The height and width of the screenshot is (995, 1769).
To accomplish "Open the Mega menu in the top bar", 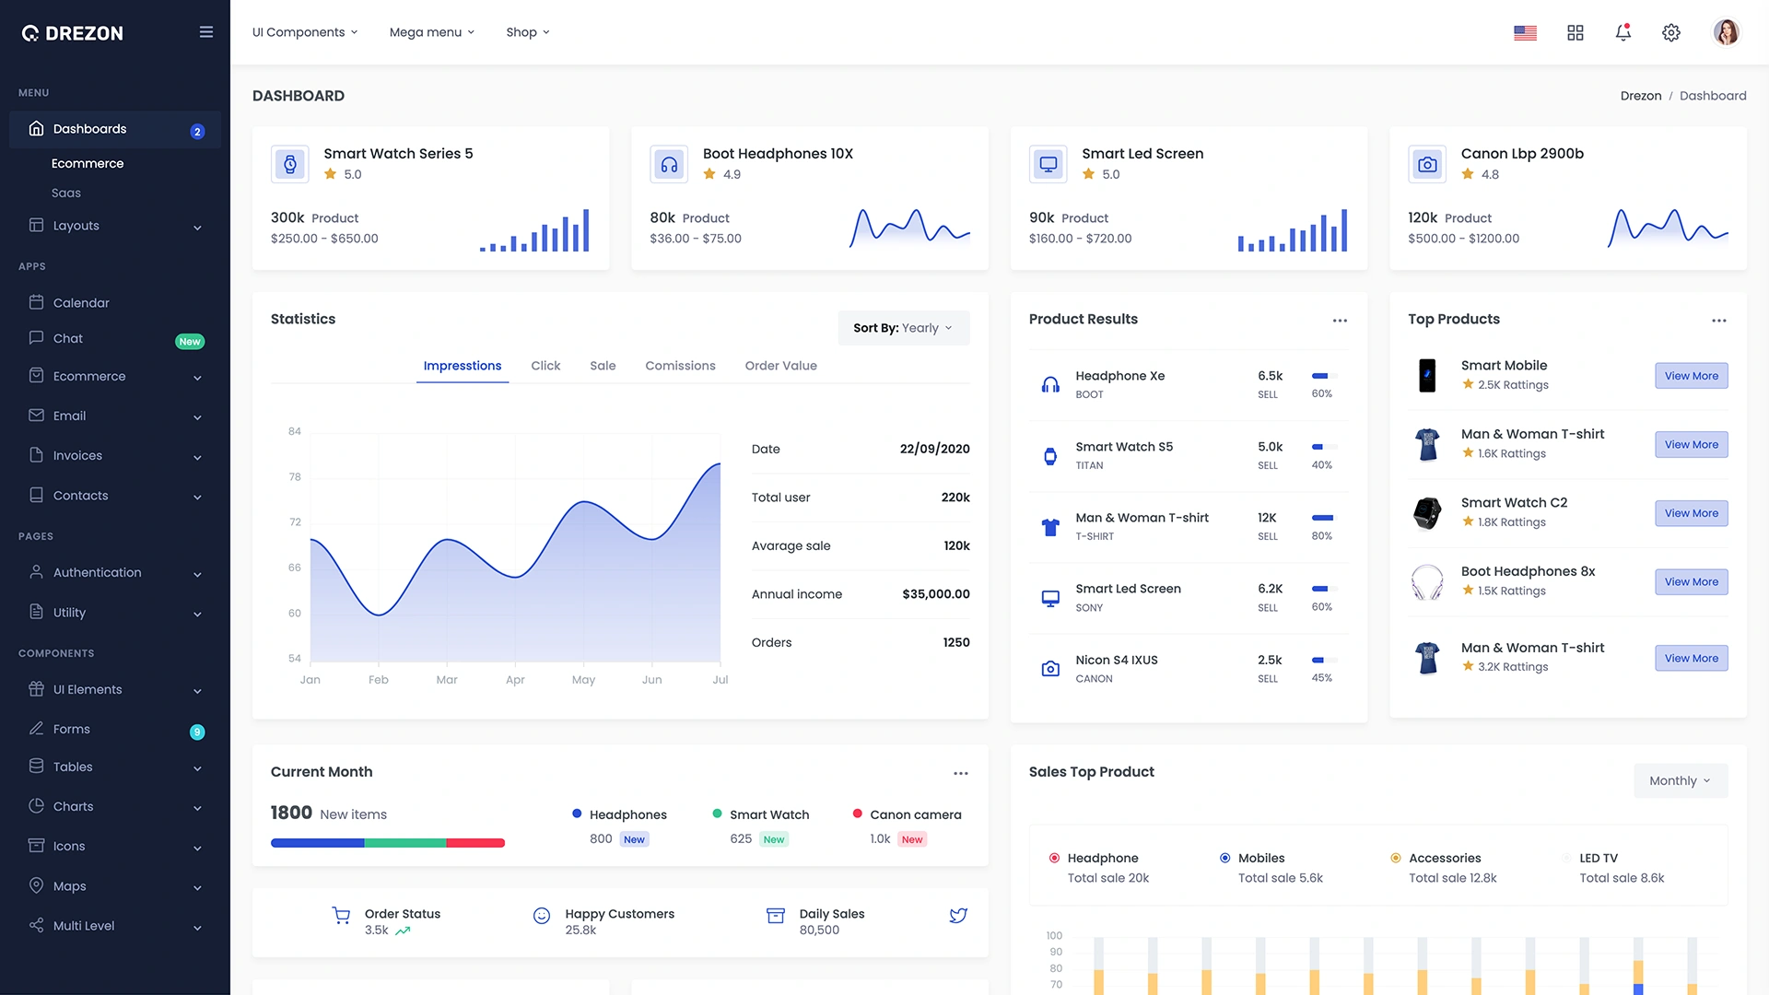I will tap(431, 31).
